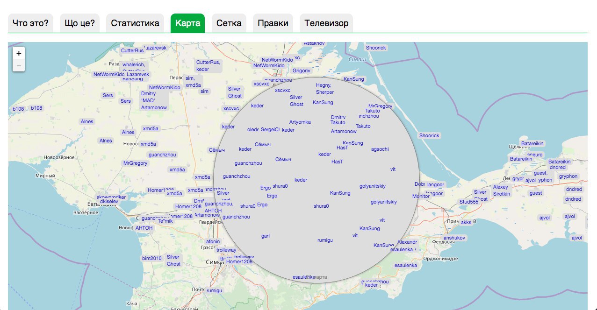
Task: Click the Astakhov map label
Action: pos(314,43)
